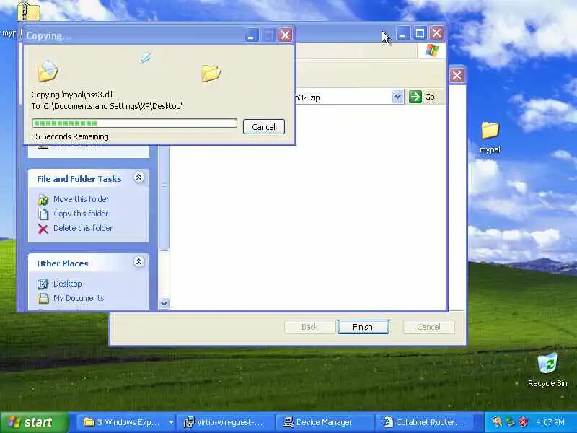
Task: Click the address field ending in 32.zip
Action: tap(344, 97)
